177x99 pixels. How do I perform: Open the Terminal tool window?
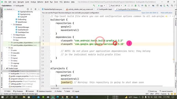point(30,91)
